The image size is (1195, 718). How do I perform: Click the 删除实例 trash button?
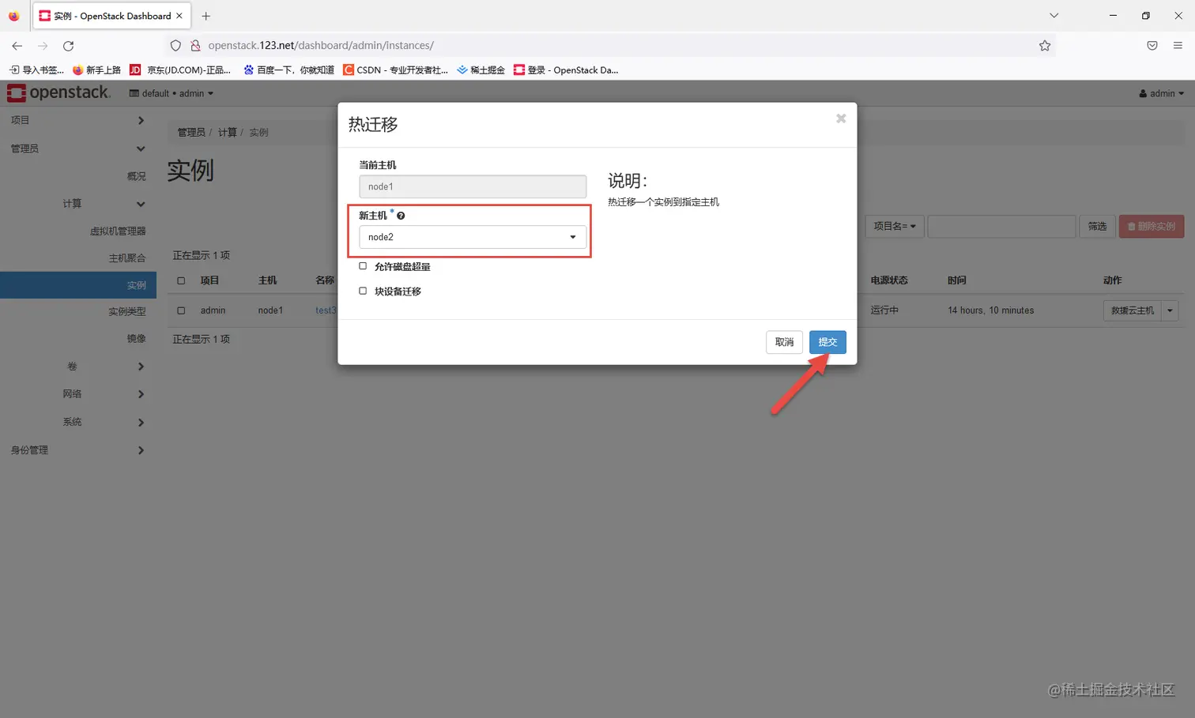click(1151, 226)
